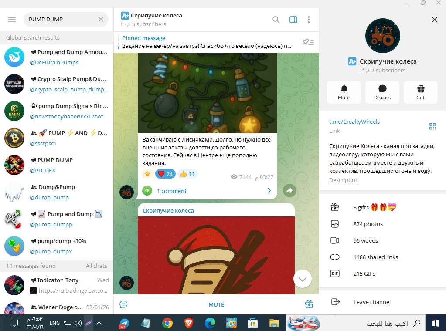Viewport: 446px width, 331px height.
Task: Open the 96 videos section
Action: click(x=382, y=240)
